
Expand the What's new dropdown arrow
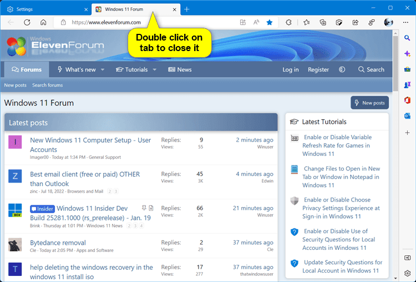click(103, 70)
